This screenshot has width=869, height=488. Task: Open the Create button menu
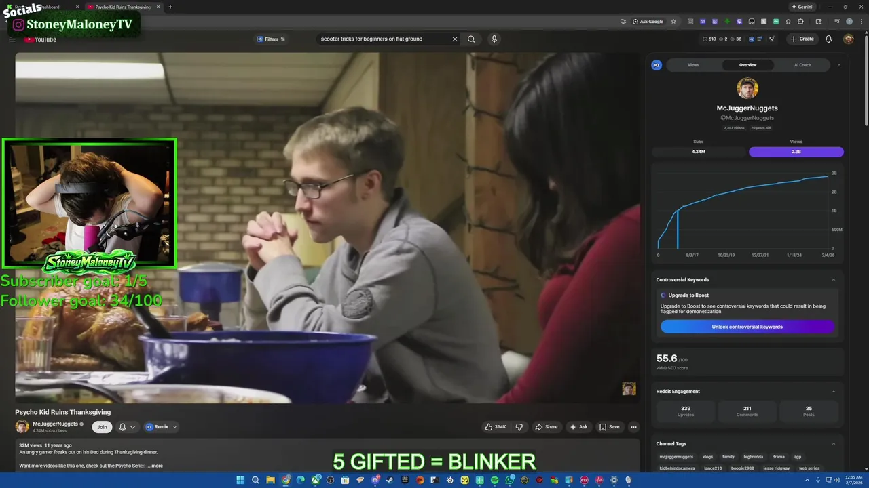802,39
